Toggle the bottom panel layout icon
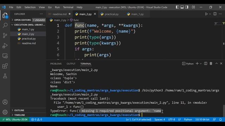 [x=182, y=7]
